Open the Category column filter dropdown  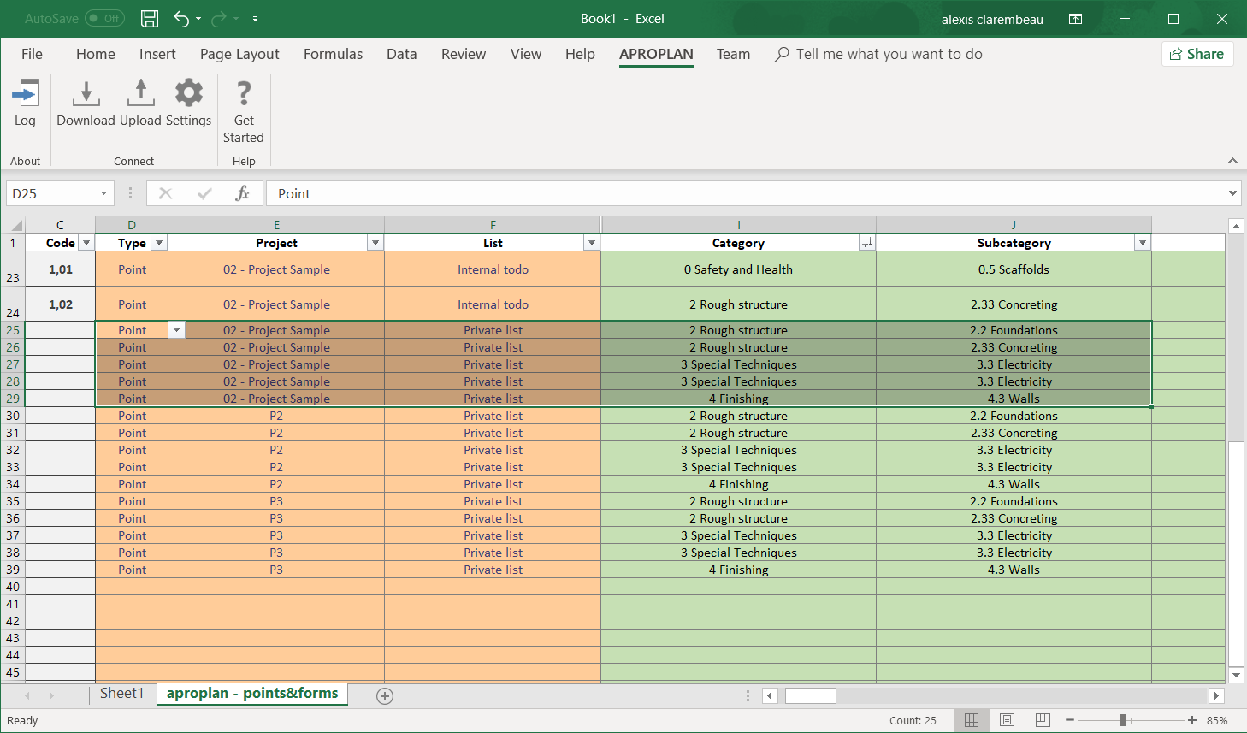point(867,244)
